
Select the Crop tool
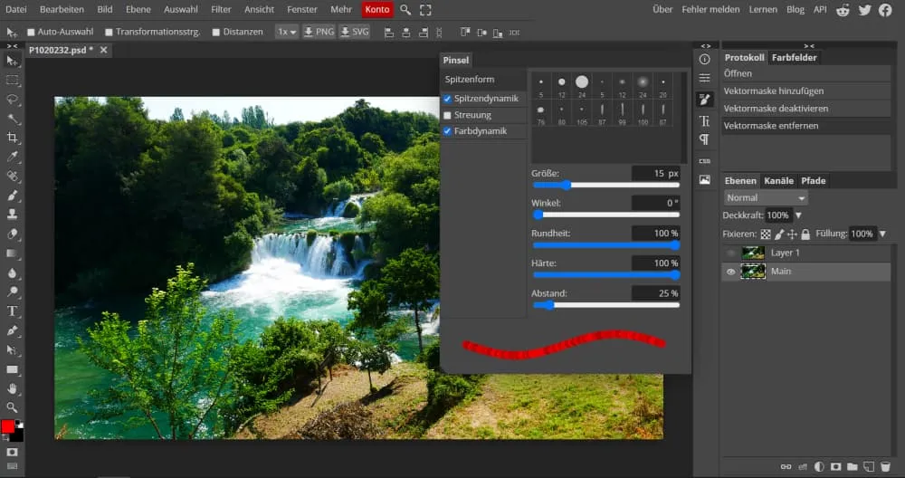(13, 138)
